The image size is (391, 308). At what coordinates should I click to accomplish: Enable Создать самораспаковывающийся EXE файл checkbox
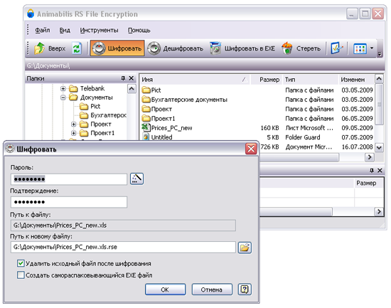tap(21, 275)
